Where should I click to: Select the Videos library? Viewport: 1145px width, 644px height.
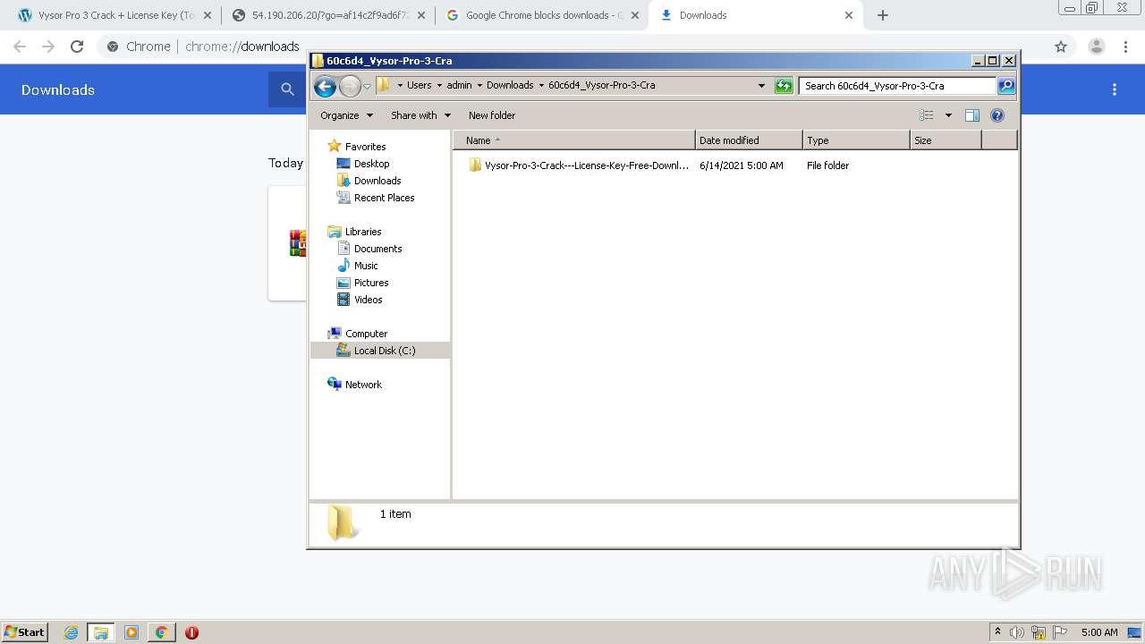[360, 300]
